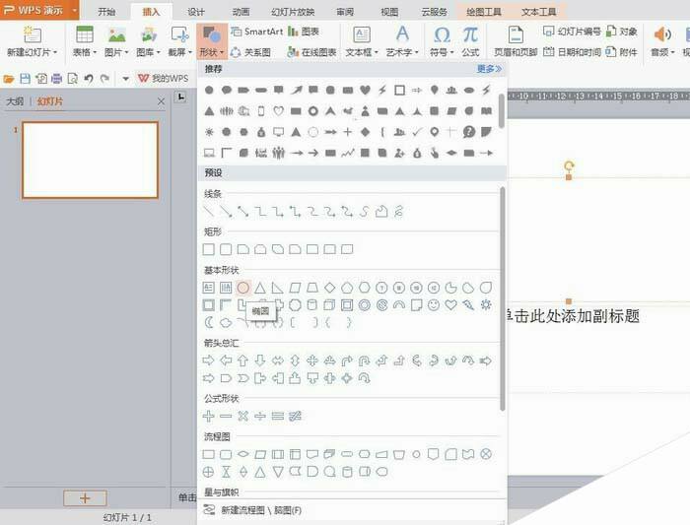690x525 pixels.
Task: Open the 幻灯片放映 tab
Action: click(292, 12)
